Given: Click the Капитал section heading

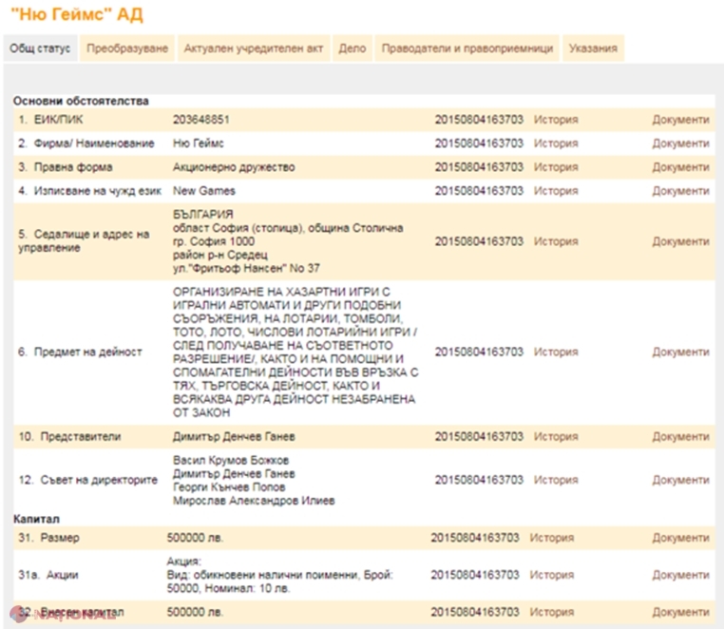Looking at the screenshot, I should point(36,519).
